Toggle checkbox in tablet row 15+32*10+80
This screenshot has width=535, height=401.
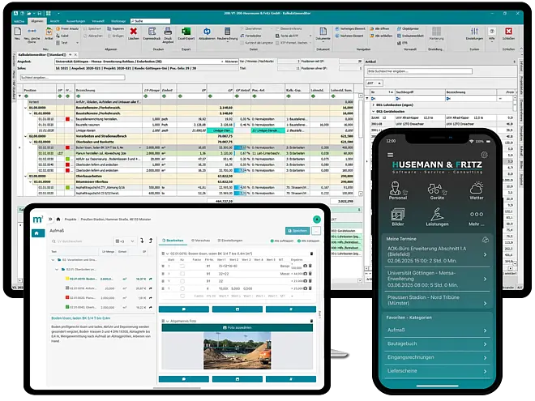pos(182,266)
